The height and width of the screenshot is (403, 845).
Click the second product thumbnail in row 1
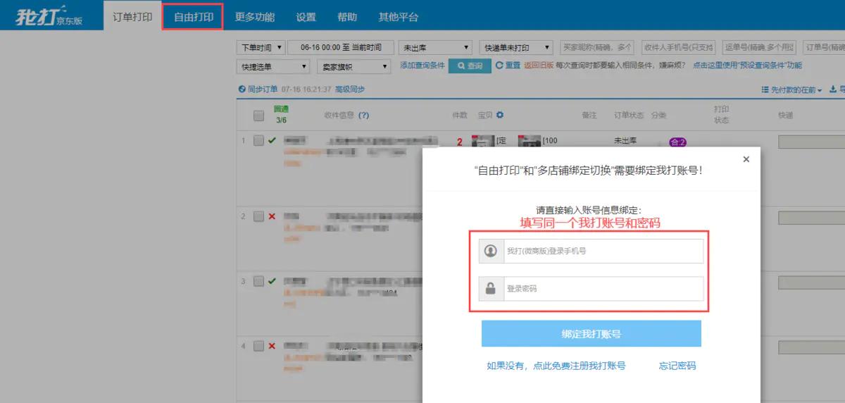coord(529,140)
